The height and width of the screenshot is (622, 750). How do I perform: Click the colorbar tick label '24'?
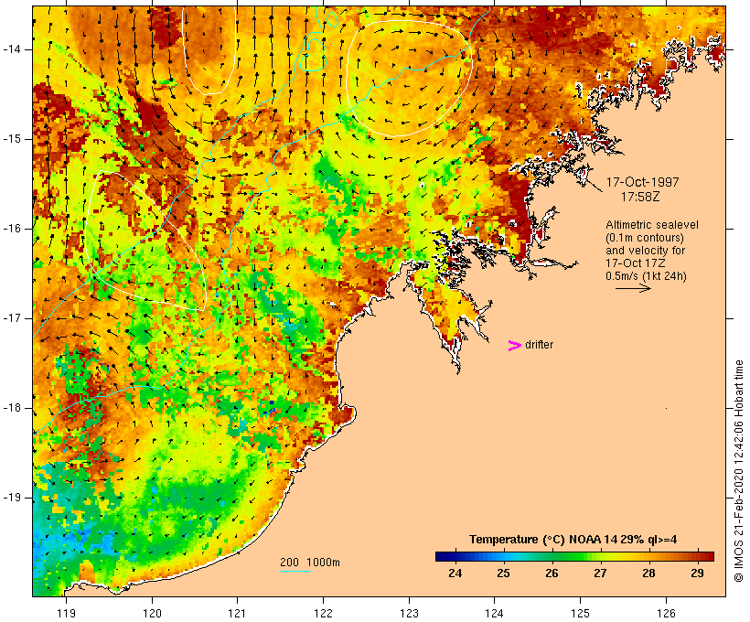(x=455, y=574)
